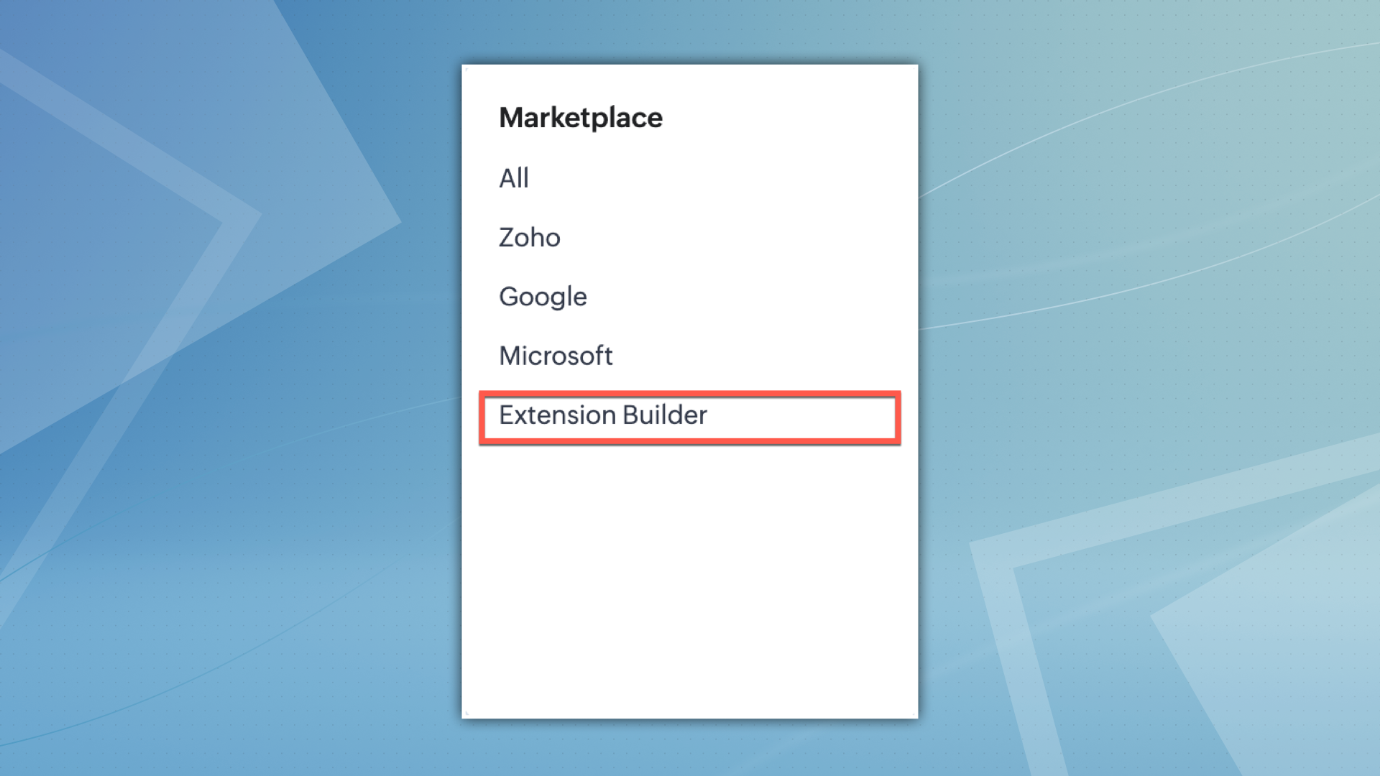
Task: Select the Microsoft marketplace option
Action: [x=556, y=356]
